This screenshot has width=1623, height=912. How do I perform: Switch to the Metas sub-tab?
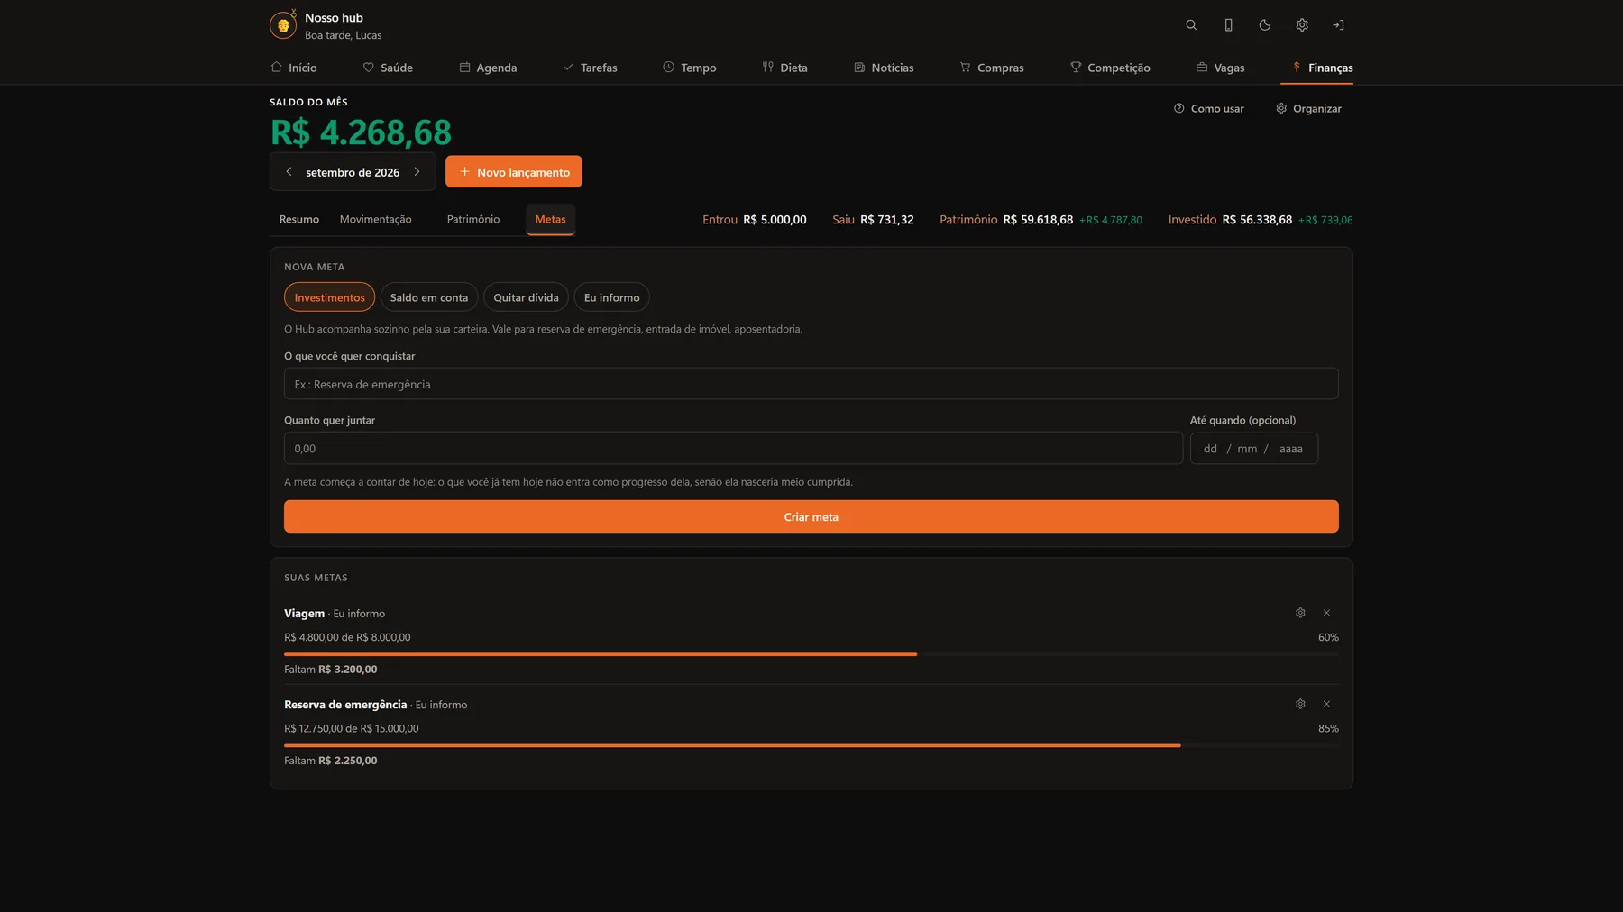click(x=550, y=219)
